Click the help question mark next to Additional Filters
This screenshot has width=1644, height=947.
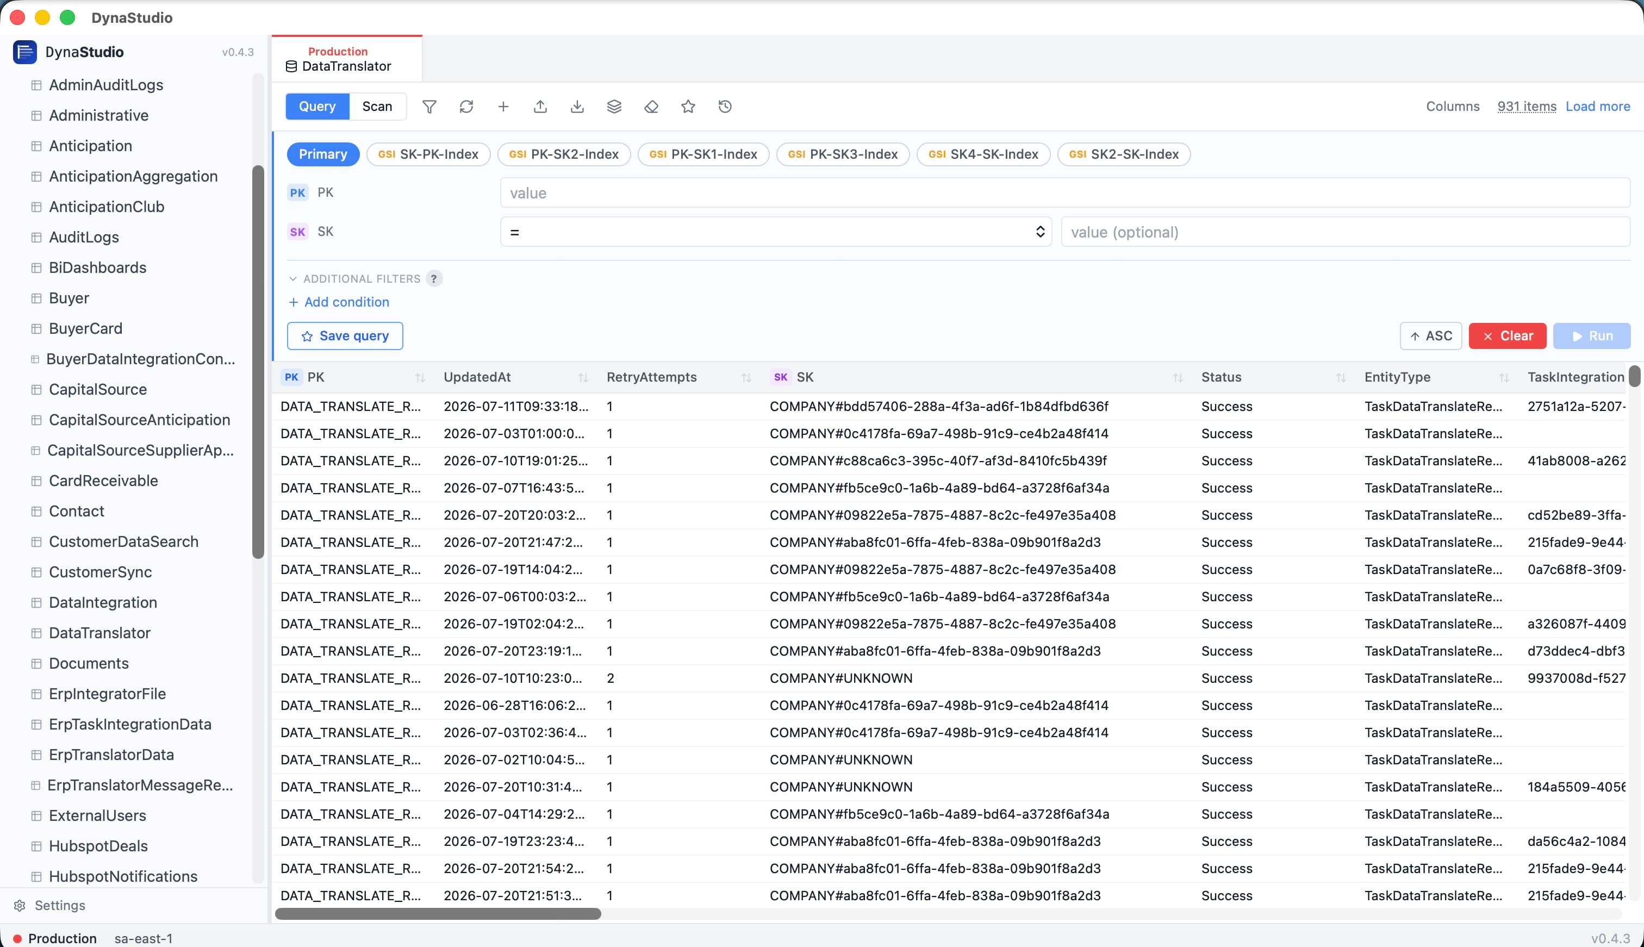point(434,278)
